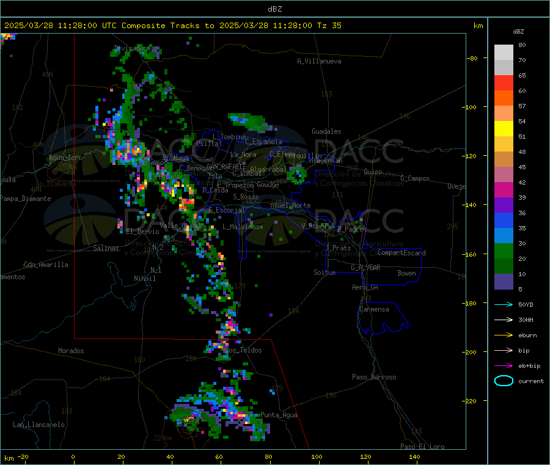The height and width of the screenshot is (465, 550).
Task: Click the Valle_Grande map label
Action: click(182, 226)
